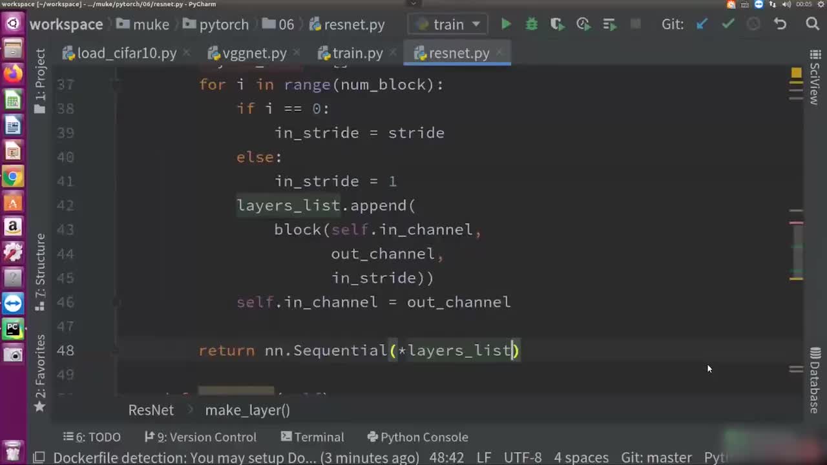This screenshot has width=827, height=465.
Task: Click the grey Stop square in toolbar
Action: tap(636, 25)
